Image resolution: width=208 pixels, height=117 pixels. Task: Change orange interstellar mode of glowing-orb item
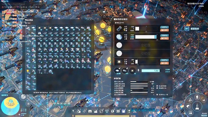click(x=164, y=63)
